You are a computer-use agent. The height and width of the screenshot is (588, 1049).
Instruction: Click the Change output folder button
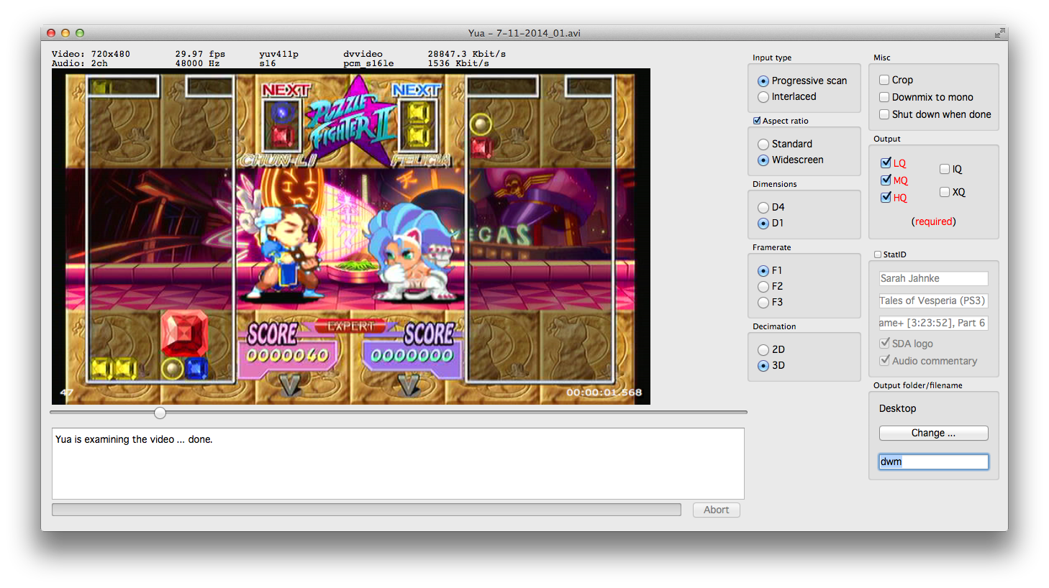pyautogui.click(x=933, y=433)
